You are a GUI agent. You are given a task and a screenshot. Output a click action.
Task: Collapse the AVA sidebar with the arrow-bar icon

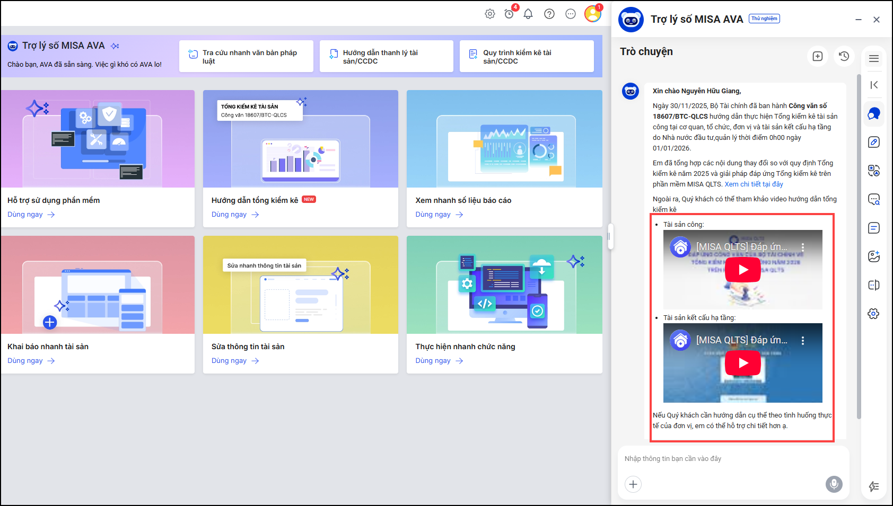[x=874, y=85]
